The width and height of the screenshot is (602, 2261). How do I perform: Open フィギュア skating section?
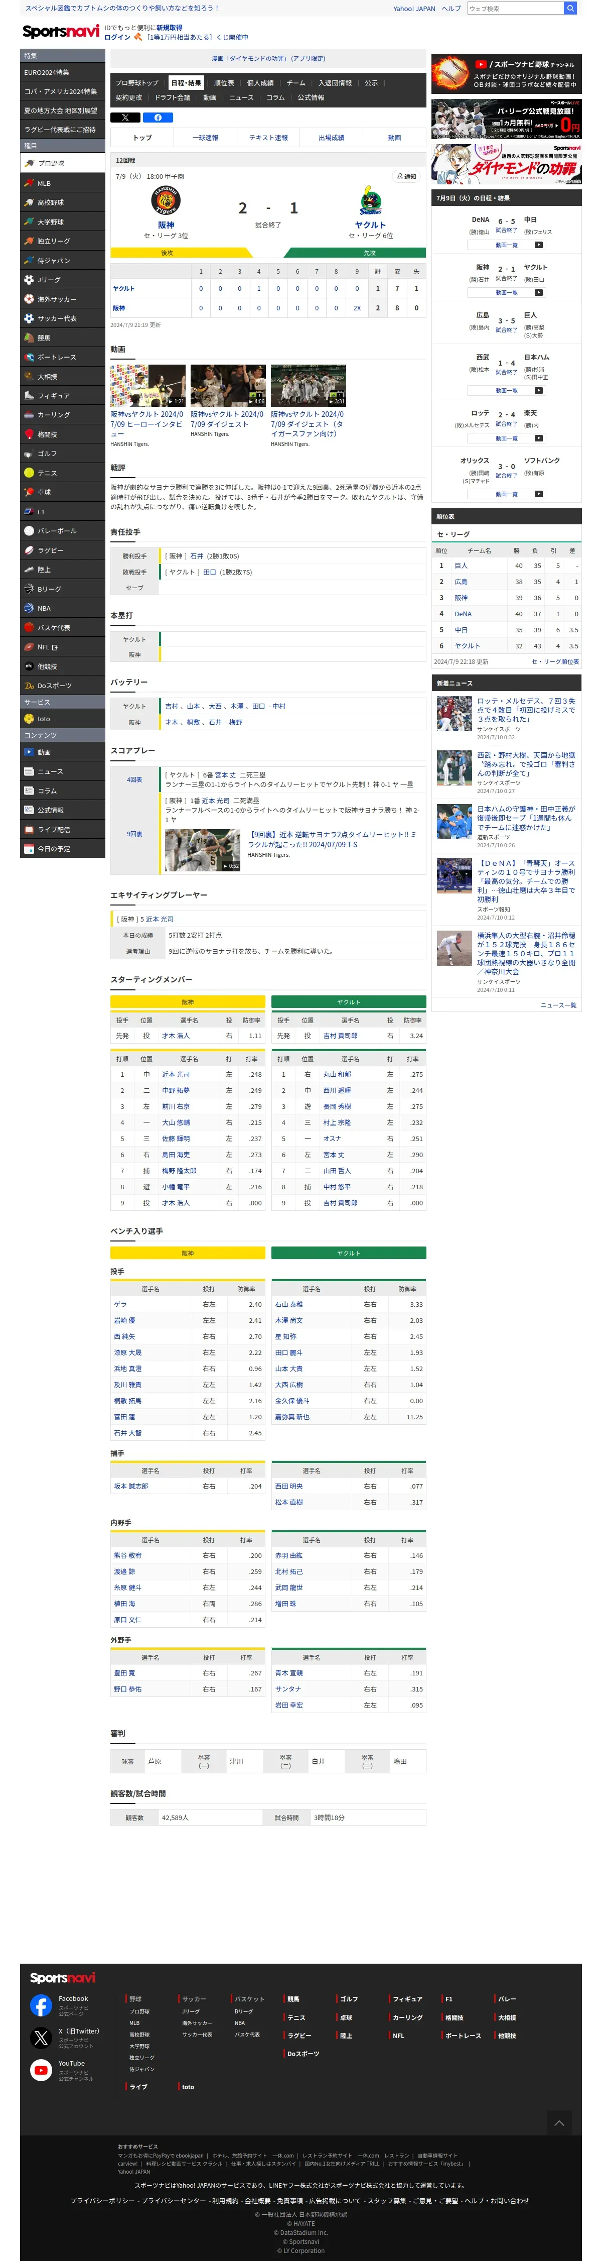coord(62,396)
